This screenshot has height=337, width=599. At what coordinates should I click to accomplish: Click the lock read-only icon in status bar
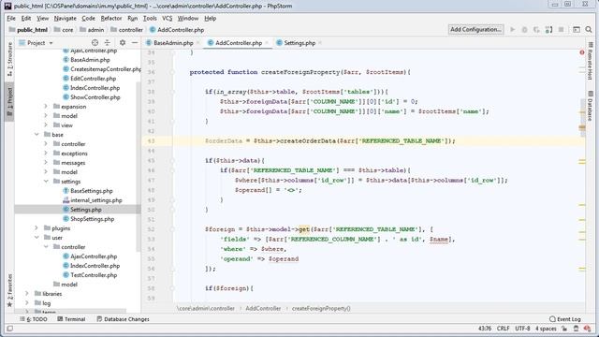[x=564, y=329]
